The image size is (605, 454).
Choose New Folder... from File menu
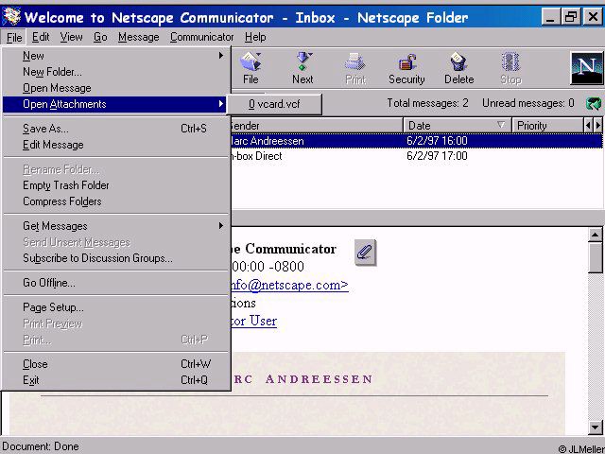point(114,72)
